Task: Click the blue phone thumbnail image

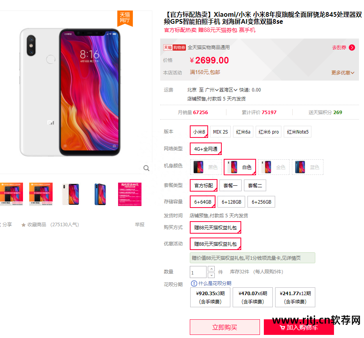Action: (100, 194)
